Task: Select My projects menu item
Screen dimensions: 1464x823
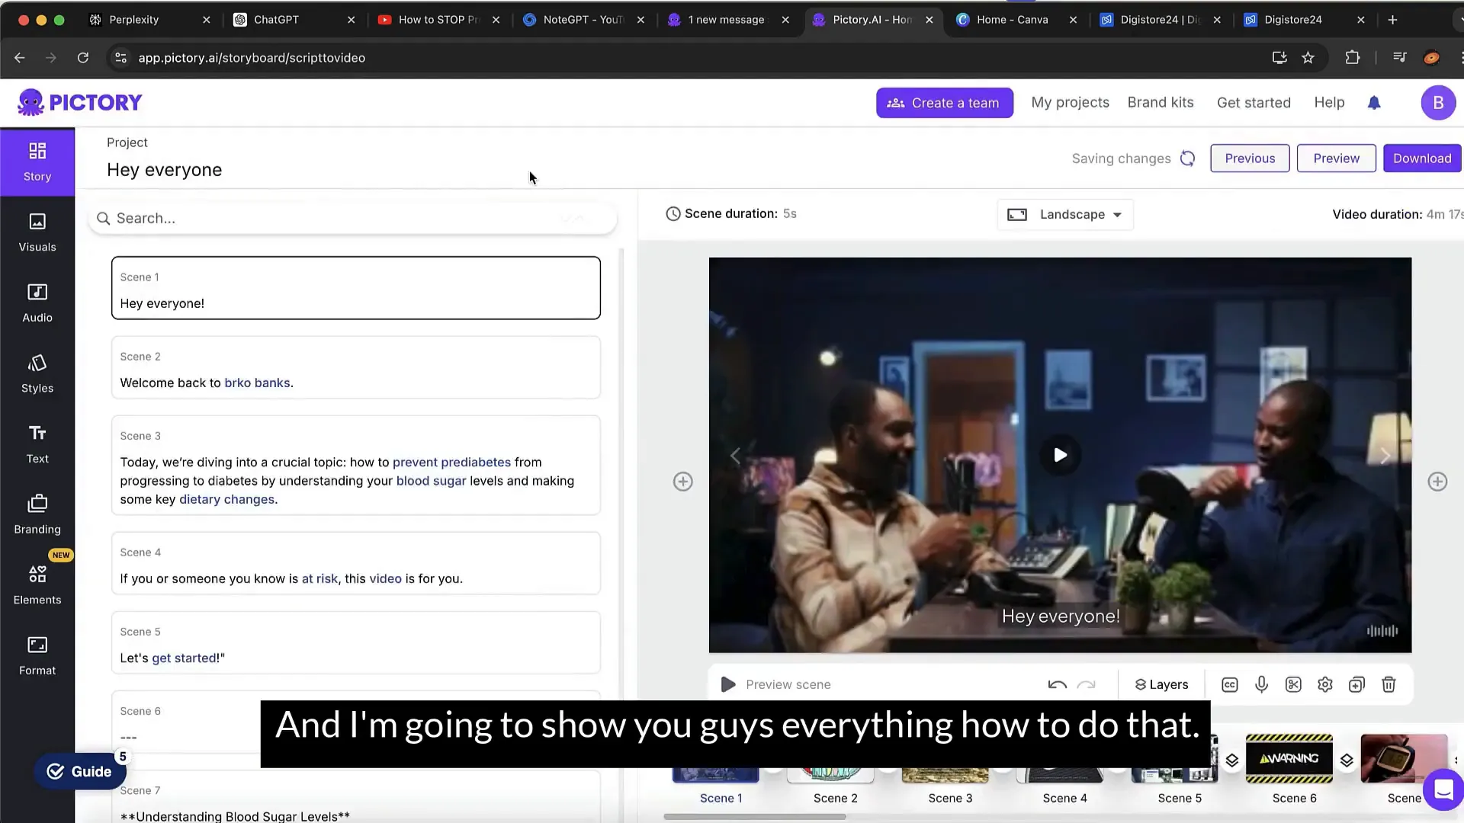Action: pyautogui.click(x=1070, y=101)
